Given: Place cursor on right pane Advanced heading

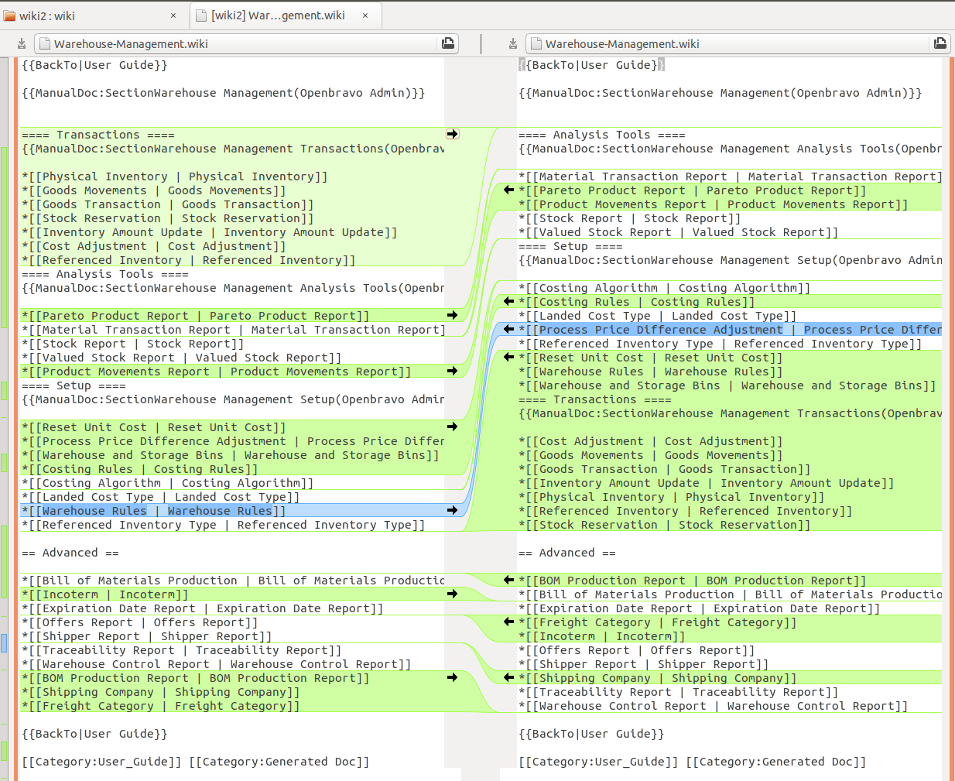Looking at the screenshot, I should 566,553.
